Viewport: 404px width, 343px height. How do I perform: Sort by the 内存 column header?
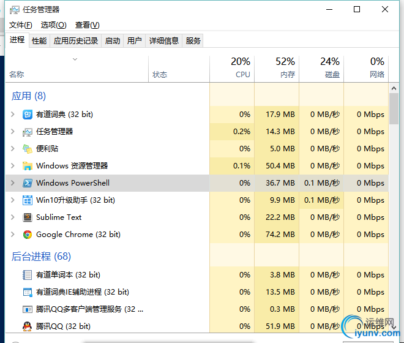tap(277, 69)
